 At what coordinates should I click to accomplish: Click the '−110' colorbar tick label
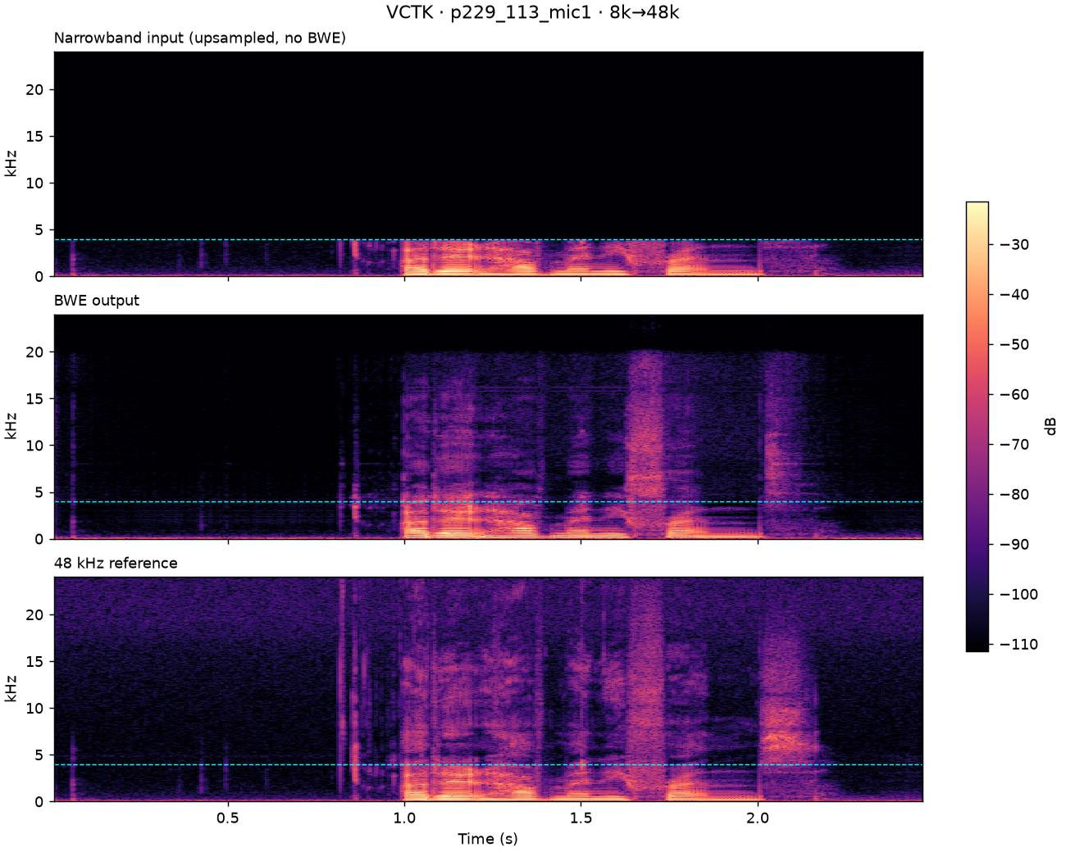[x=1017, y=645]
